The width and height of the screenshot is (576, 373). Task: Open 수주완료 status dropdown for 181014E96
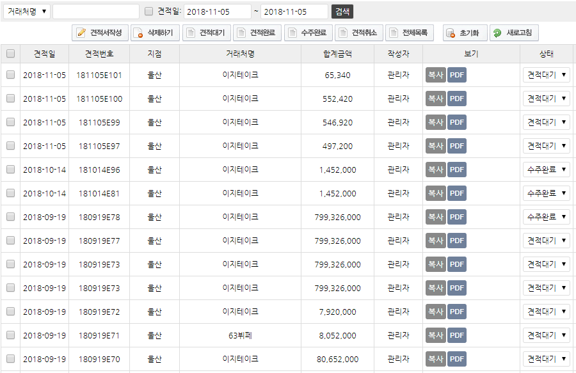coord(547,170)
